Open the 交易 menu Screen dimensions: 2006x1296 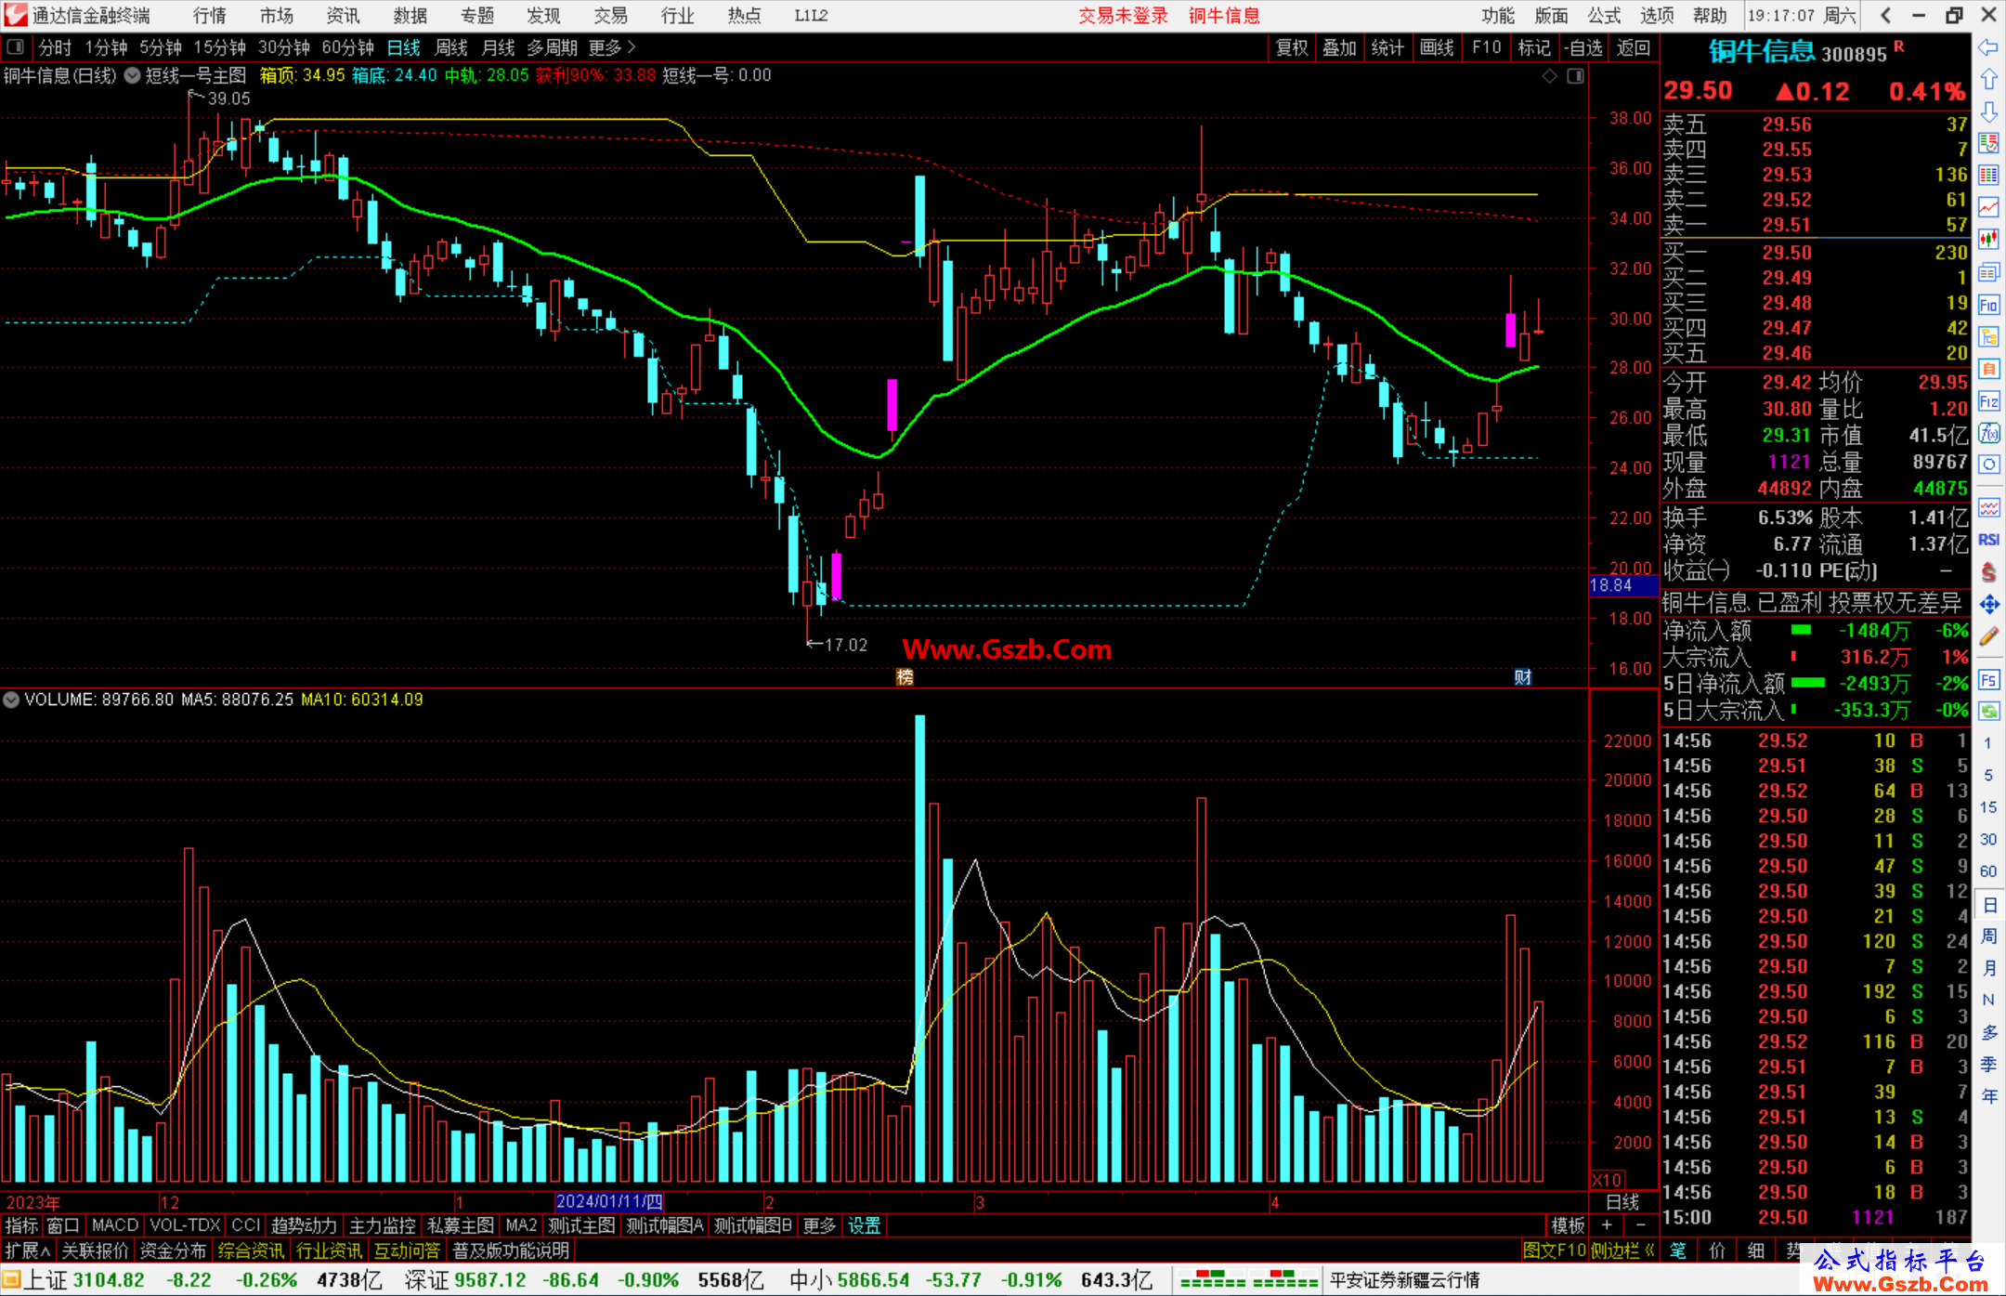611,15
